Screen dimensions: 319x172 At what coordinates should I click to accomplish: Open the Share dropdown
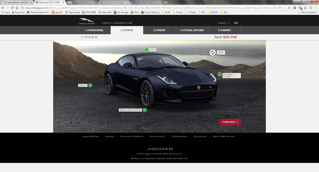click(x=224, y=23)
